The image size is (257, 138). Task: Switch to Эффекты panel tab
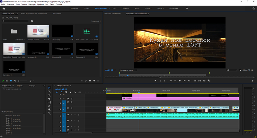pyautogui.click(x=20, y=86)
